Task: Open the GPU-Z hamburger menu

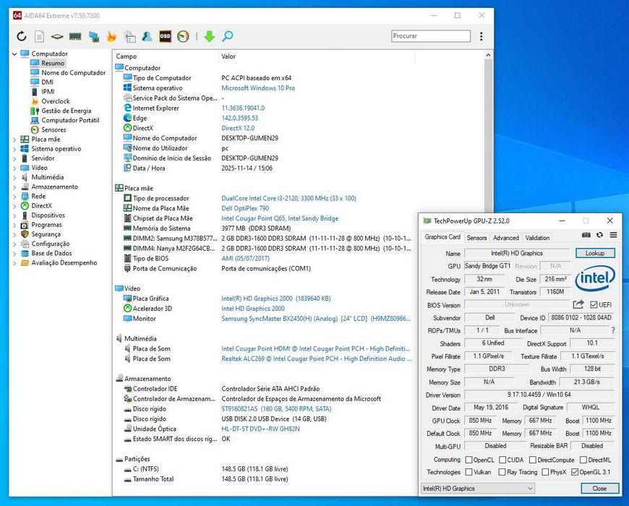Action: click(613, 235)
